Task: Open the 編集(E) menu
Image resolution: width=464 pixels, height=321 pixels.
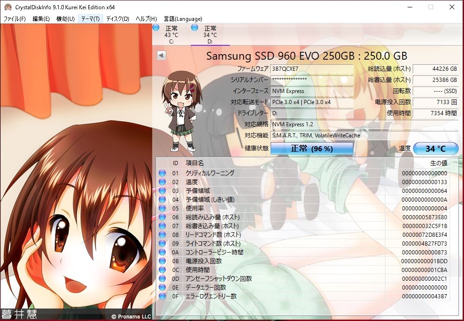Action: (41, 19)
